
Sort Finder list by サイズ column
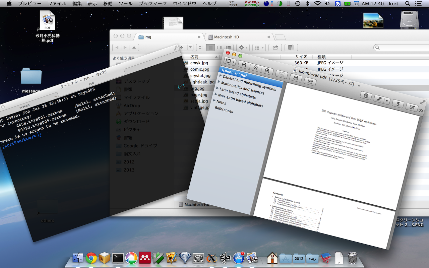301,57
